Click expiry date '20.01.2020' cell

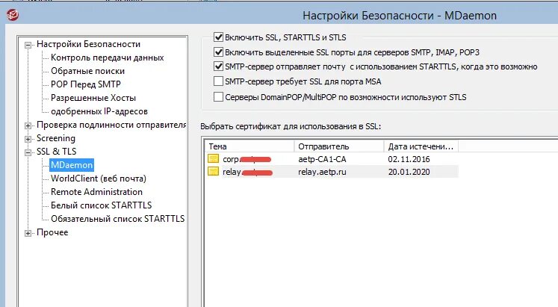[x=409, y=172]
